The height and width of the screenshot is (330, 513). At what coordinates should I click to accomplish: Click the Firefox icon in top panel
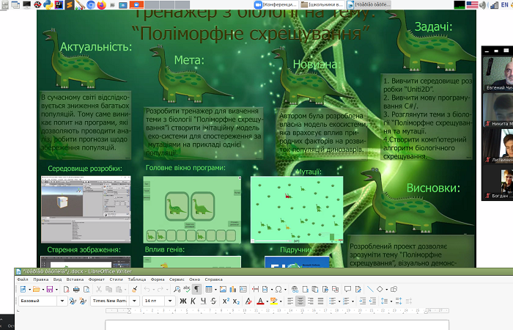(100, 4)
